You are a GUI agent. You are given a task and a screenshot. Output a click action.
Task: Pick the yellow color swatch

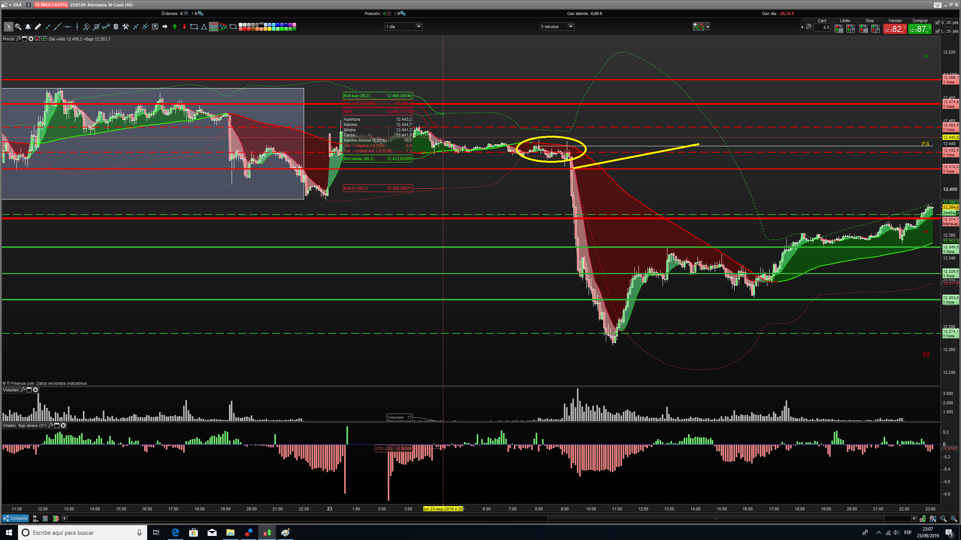(x=270, y=29)
